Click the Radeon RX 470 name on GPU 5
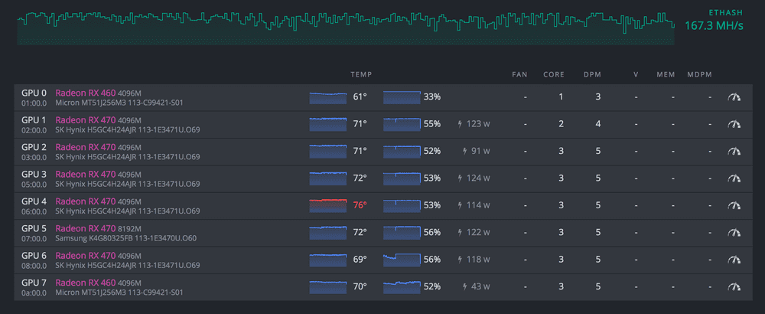Viewport: 765px width, 314px height. (86, 228)
